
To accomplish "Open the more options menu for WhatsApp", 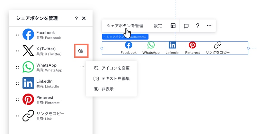I will pos(82,67).
